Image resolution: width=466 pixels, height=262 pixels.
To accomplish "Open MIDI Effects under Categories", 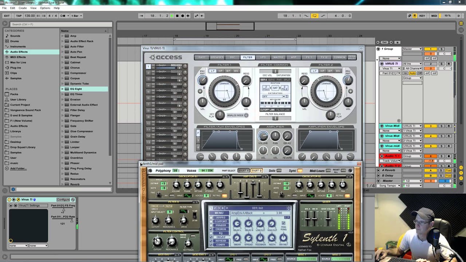I will pyautogui.click(x=18, y=57).
